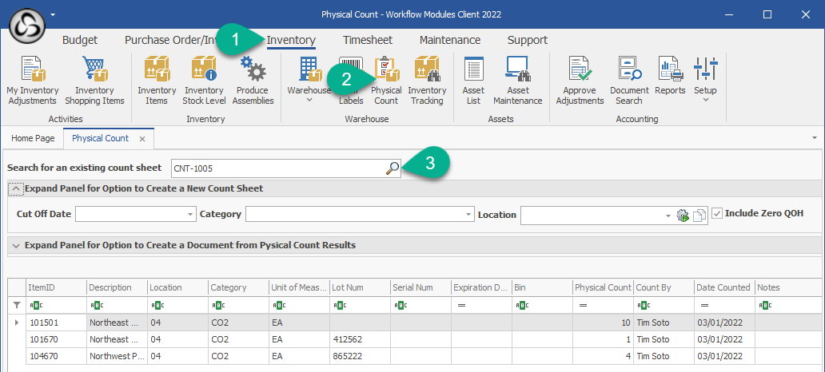The height and width of the screenshot is (372, 825).
Task: Open Asset Maintenance
Action: pyautogui.click(x=518, y=81)
